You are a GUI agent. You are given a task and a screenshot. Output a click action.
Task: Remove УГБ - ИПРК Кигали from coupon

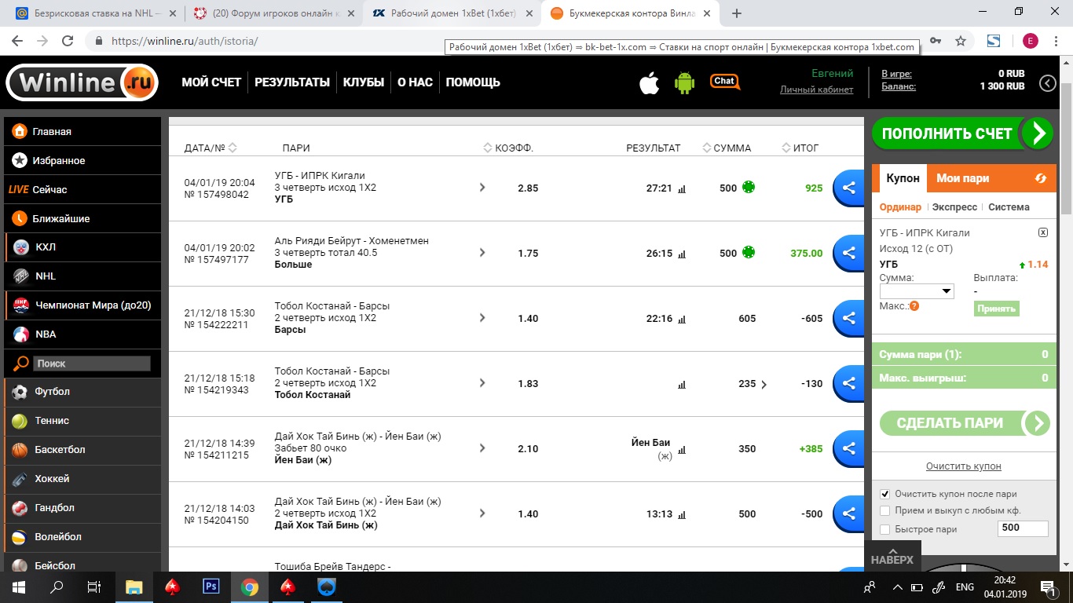[x=1043, y=232]
